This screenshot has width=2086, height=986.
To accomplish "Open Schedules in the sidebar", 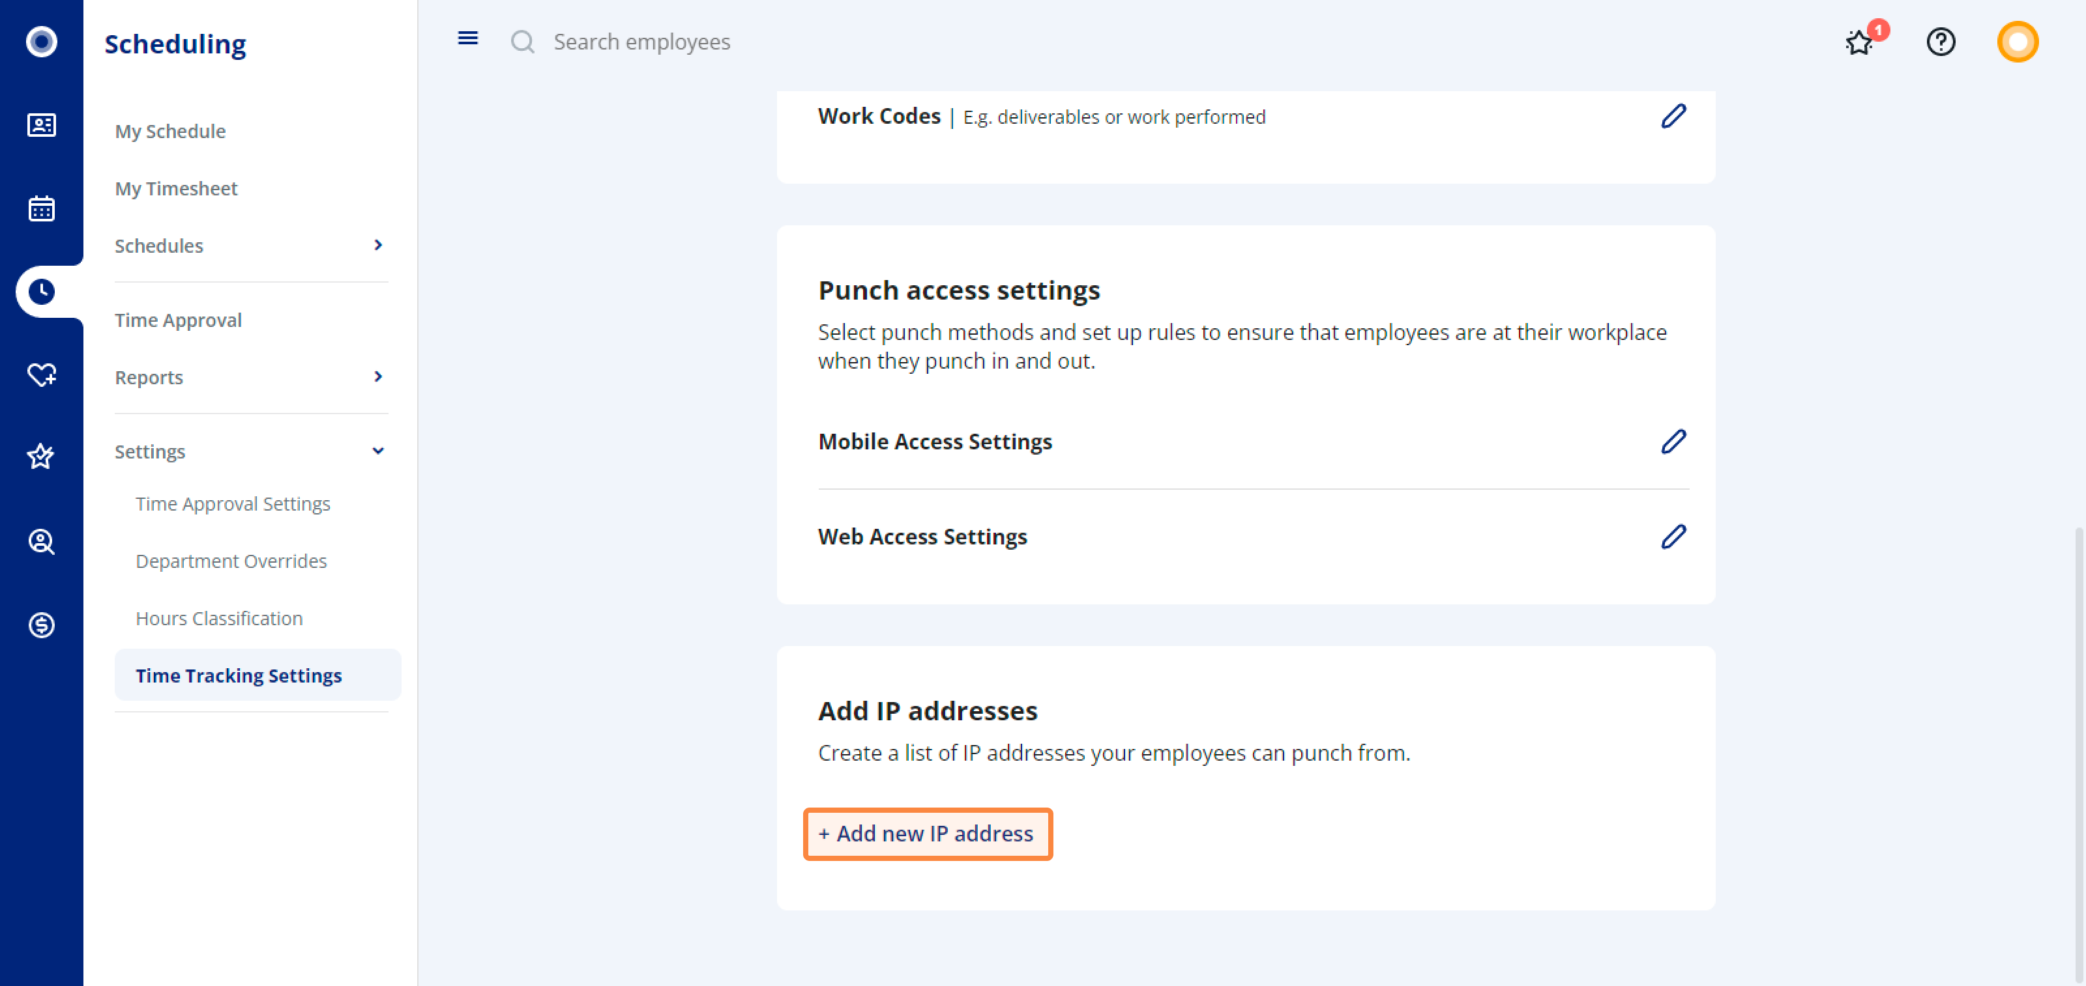I will pyautogui.click(x=158, y=246).
